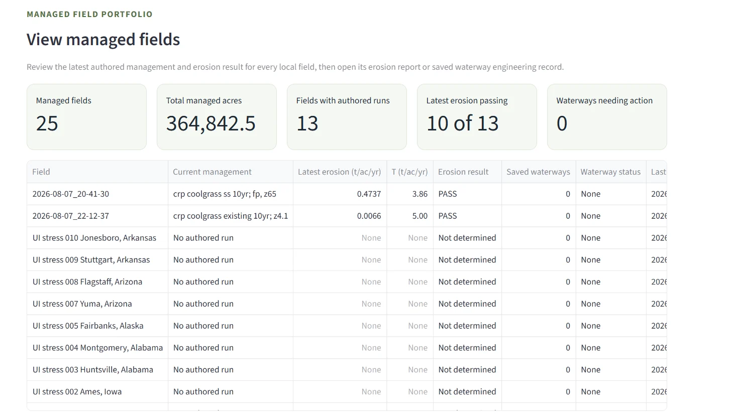Click the Total managed acres card
This screenshot has height=420, width=735.
[x=217, y=117]
